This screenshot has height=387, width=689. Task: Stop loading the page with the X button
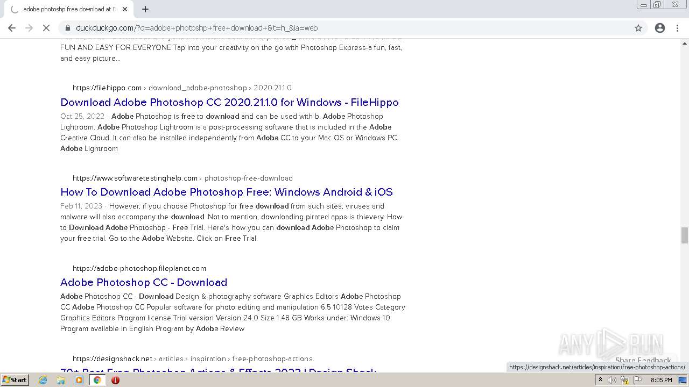46,28
